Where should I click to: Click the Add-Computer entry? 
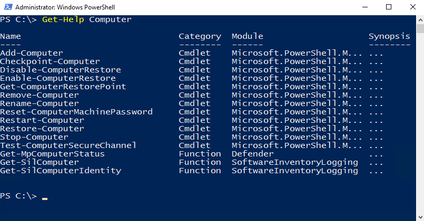click(x=32, y=53)
